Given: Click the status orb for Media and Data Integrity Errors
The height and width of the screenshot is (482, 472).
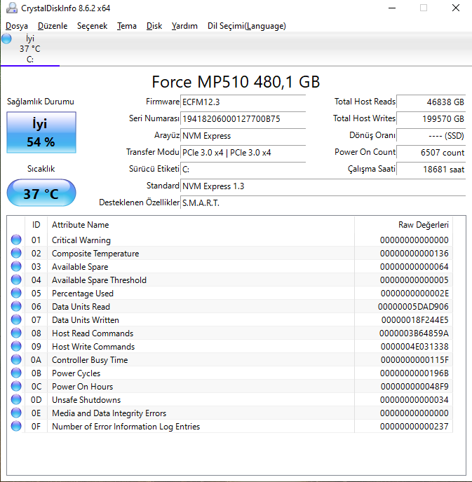Looking at the screenshot, I should click(x=16, y=413).
